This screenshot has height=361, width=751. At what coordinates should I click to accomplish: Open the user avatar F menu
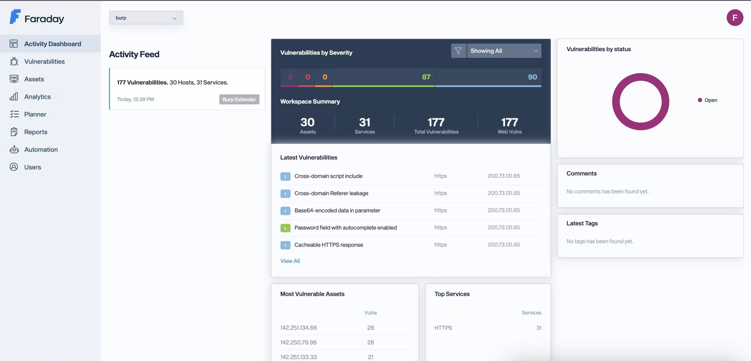[735, 18]
